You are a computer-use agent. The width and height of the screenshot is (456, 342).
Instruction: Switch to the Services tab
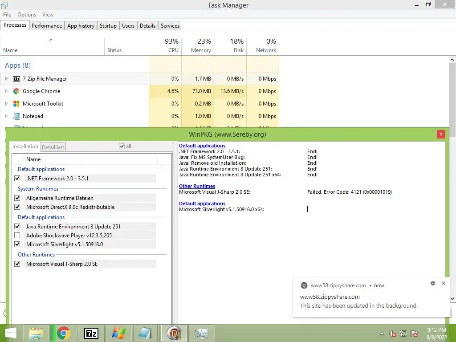(170, 25)
